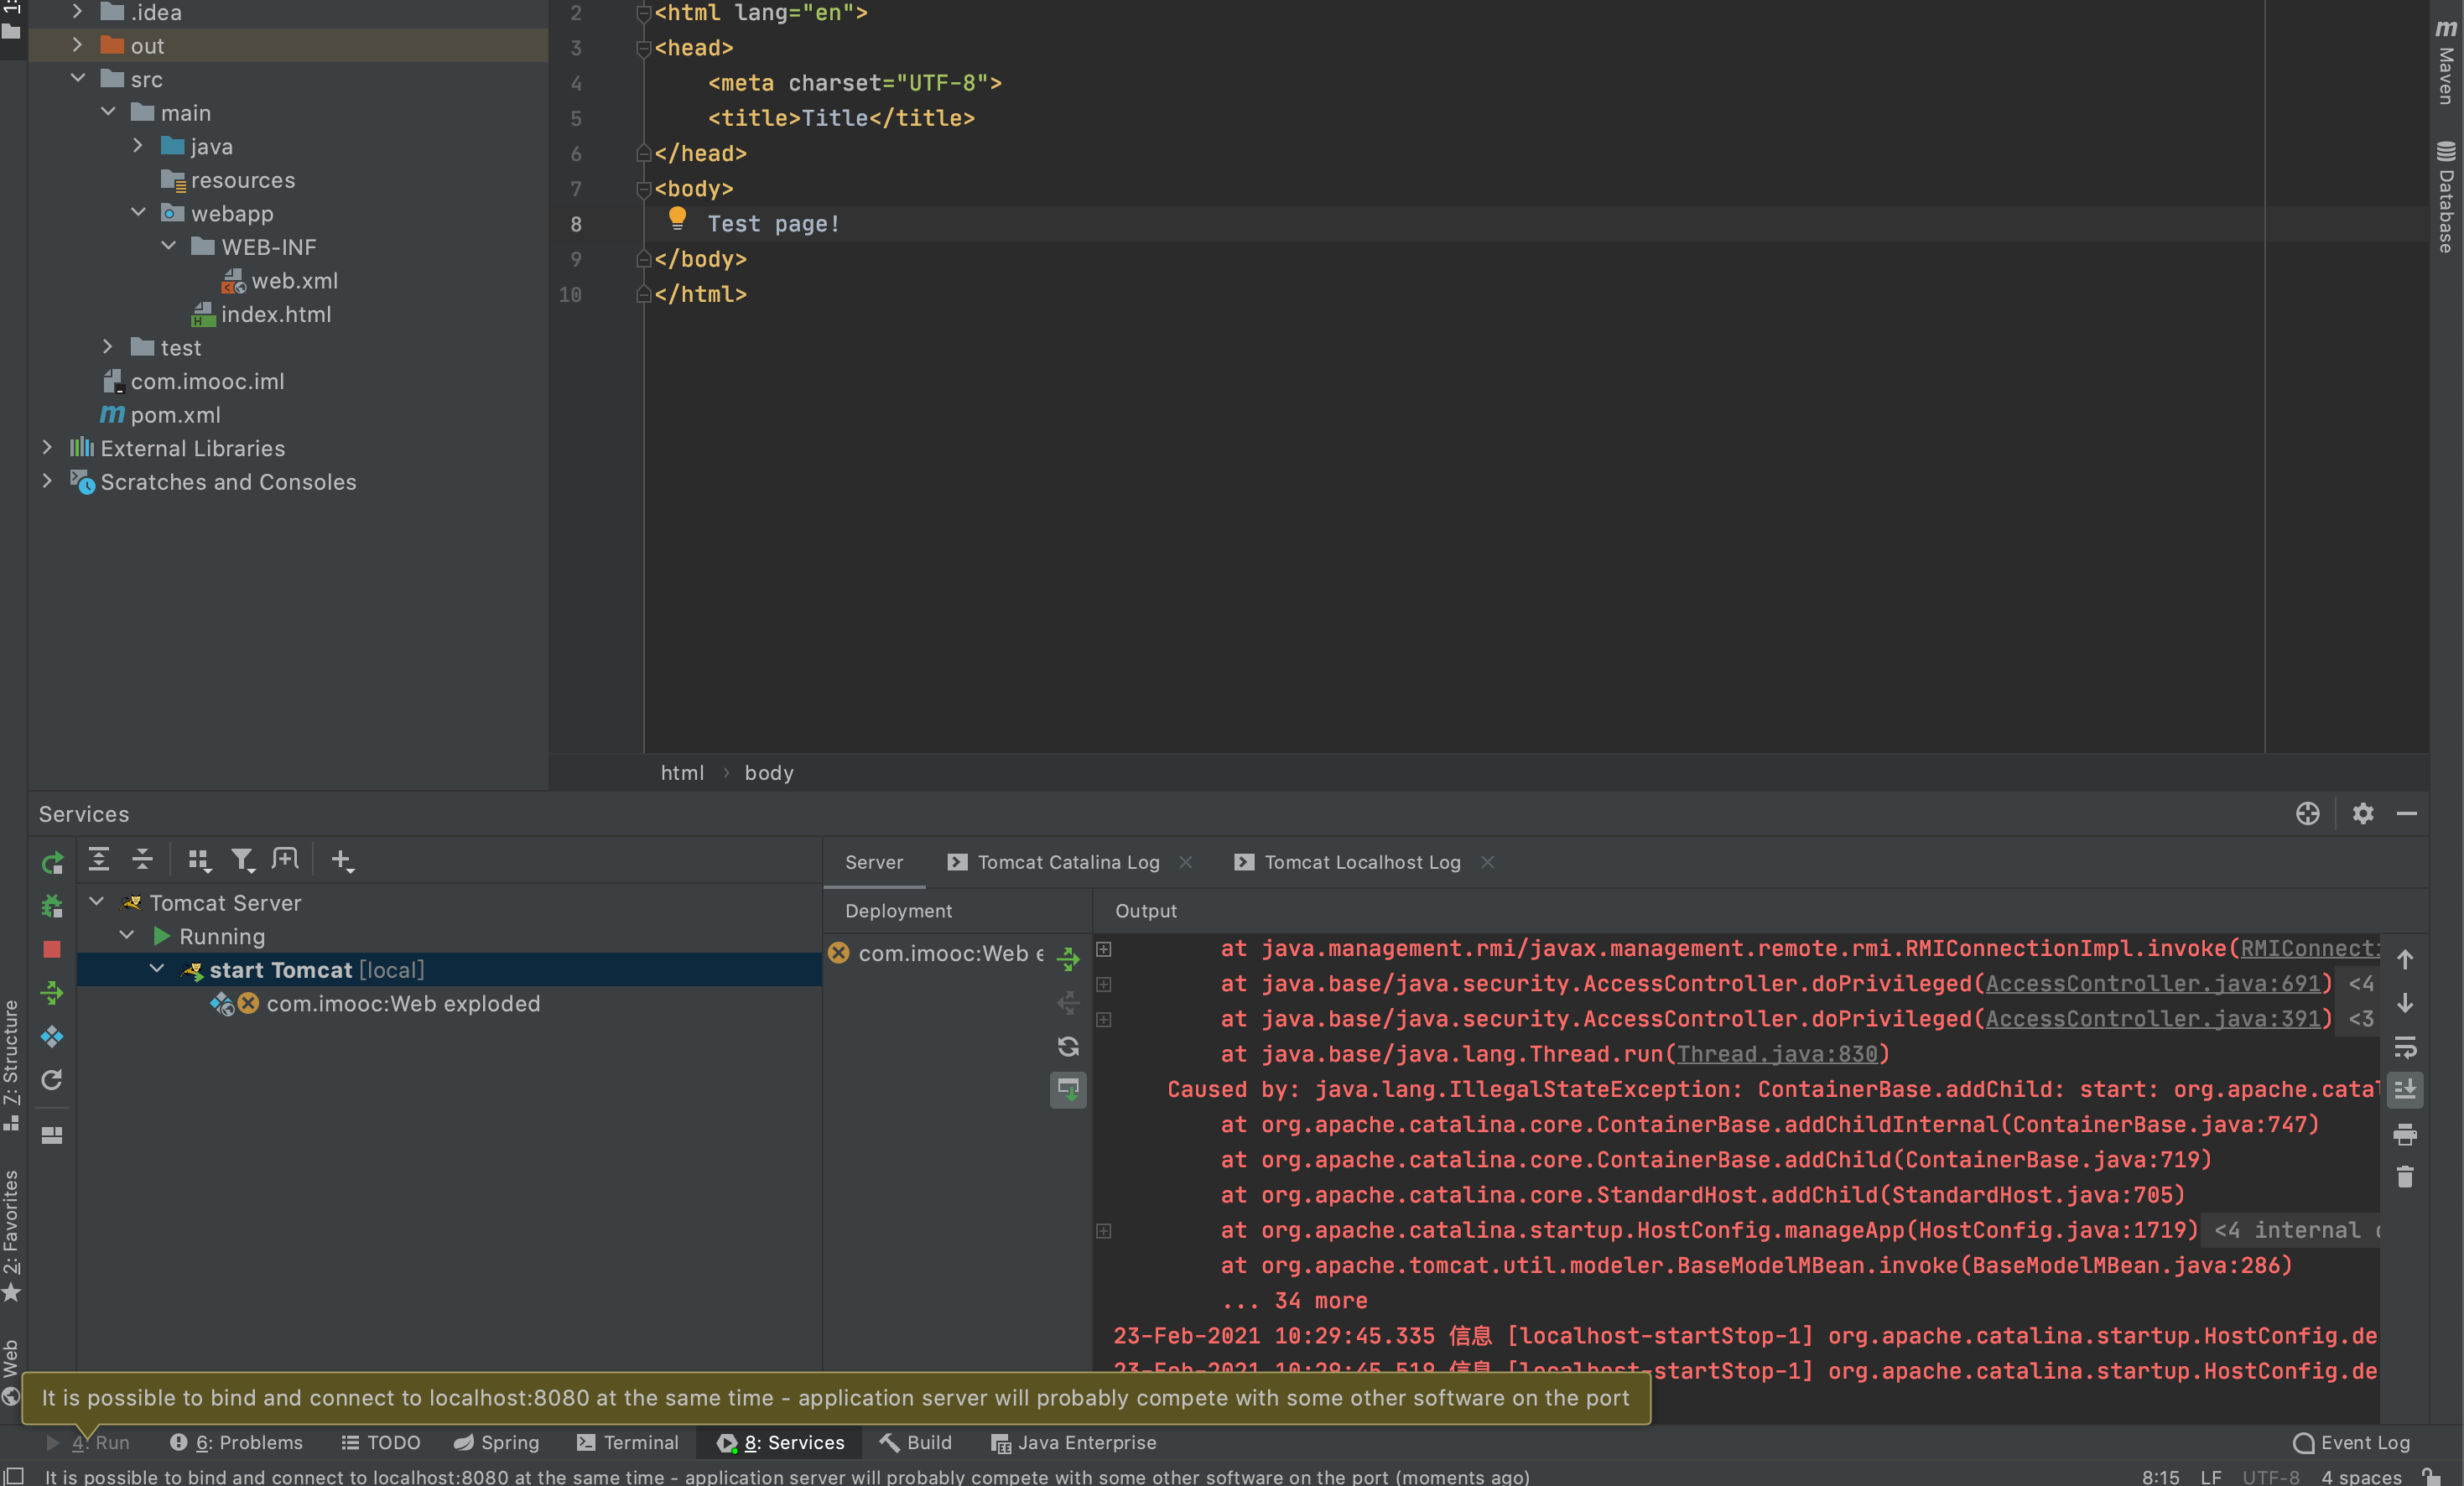The height and width of the screenshot is (1486, 2464).
Task: Click the green Rerun in Debug bug icon
Action: click(52, 906)
